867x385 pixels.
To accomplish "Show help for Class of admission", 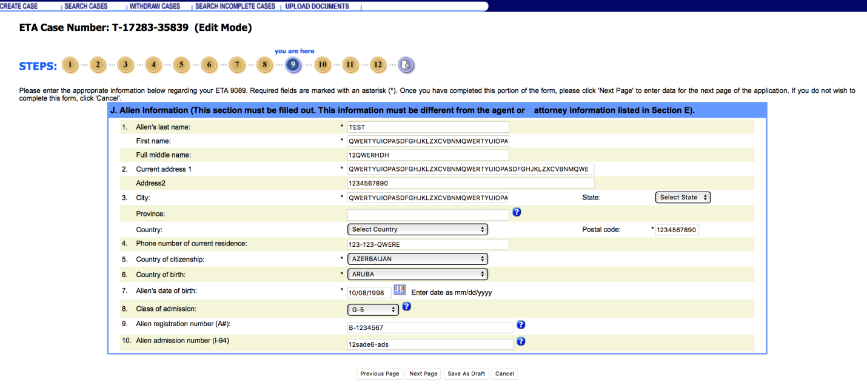I will (x=407, y=307).
